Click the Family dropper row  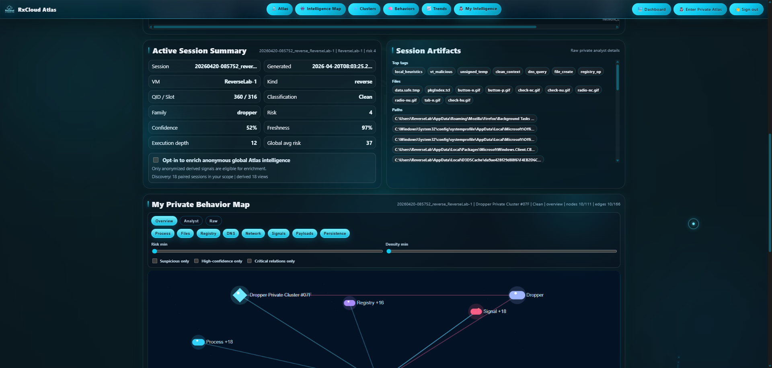[x=204, y=112]
